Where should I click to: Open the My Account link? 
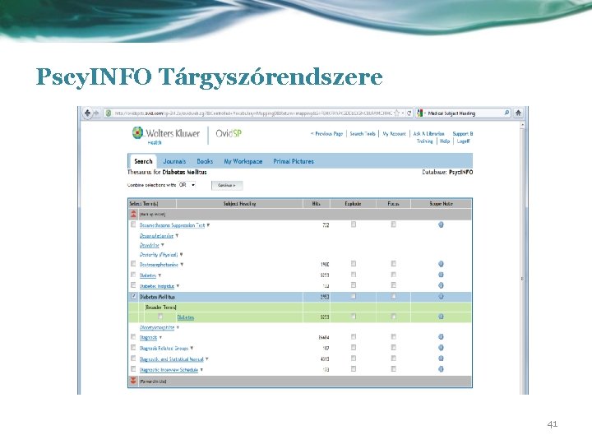click(394, 134)
